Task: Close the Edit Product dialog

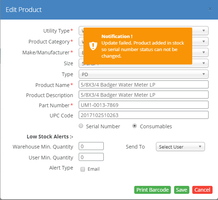Action: pyautogui.click(x=210, y=9)
